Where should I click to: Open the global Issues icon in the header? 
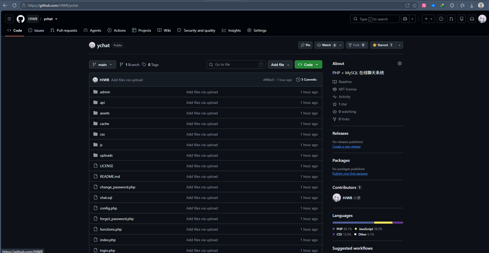click(441, 19)
